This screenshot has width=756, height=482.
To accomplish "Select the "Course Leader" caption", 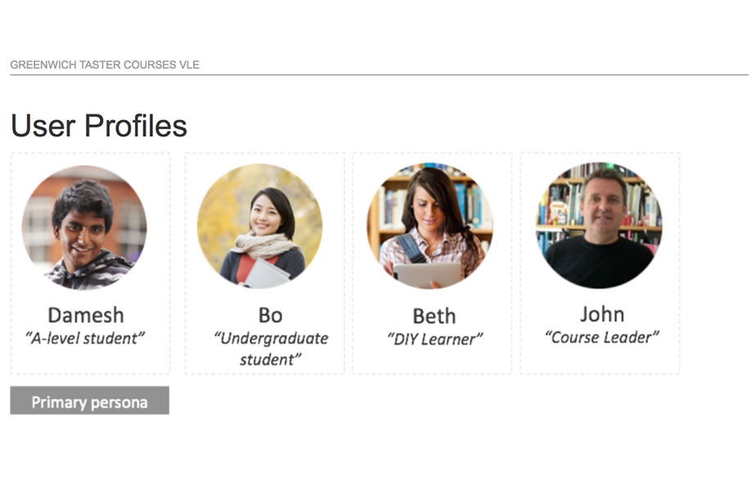I will pyautogui.click(x=602, y=336).
